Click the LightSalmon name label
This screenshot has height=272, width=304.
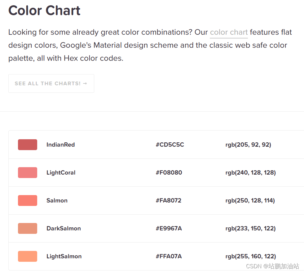tap(64, 256)
